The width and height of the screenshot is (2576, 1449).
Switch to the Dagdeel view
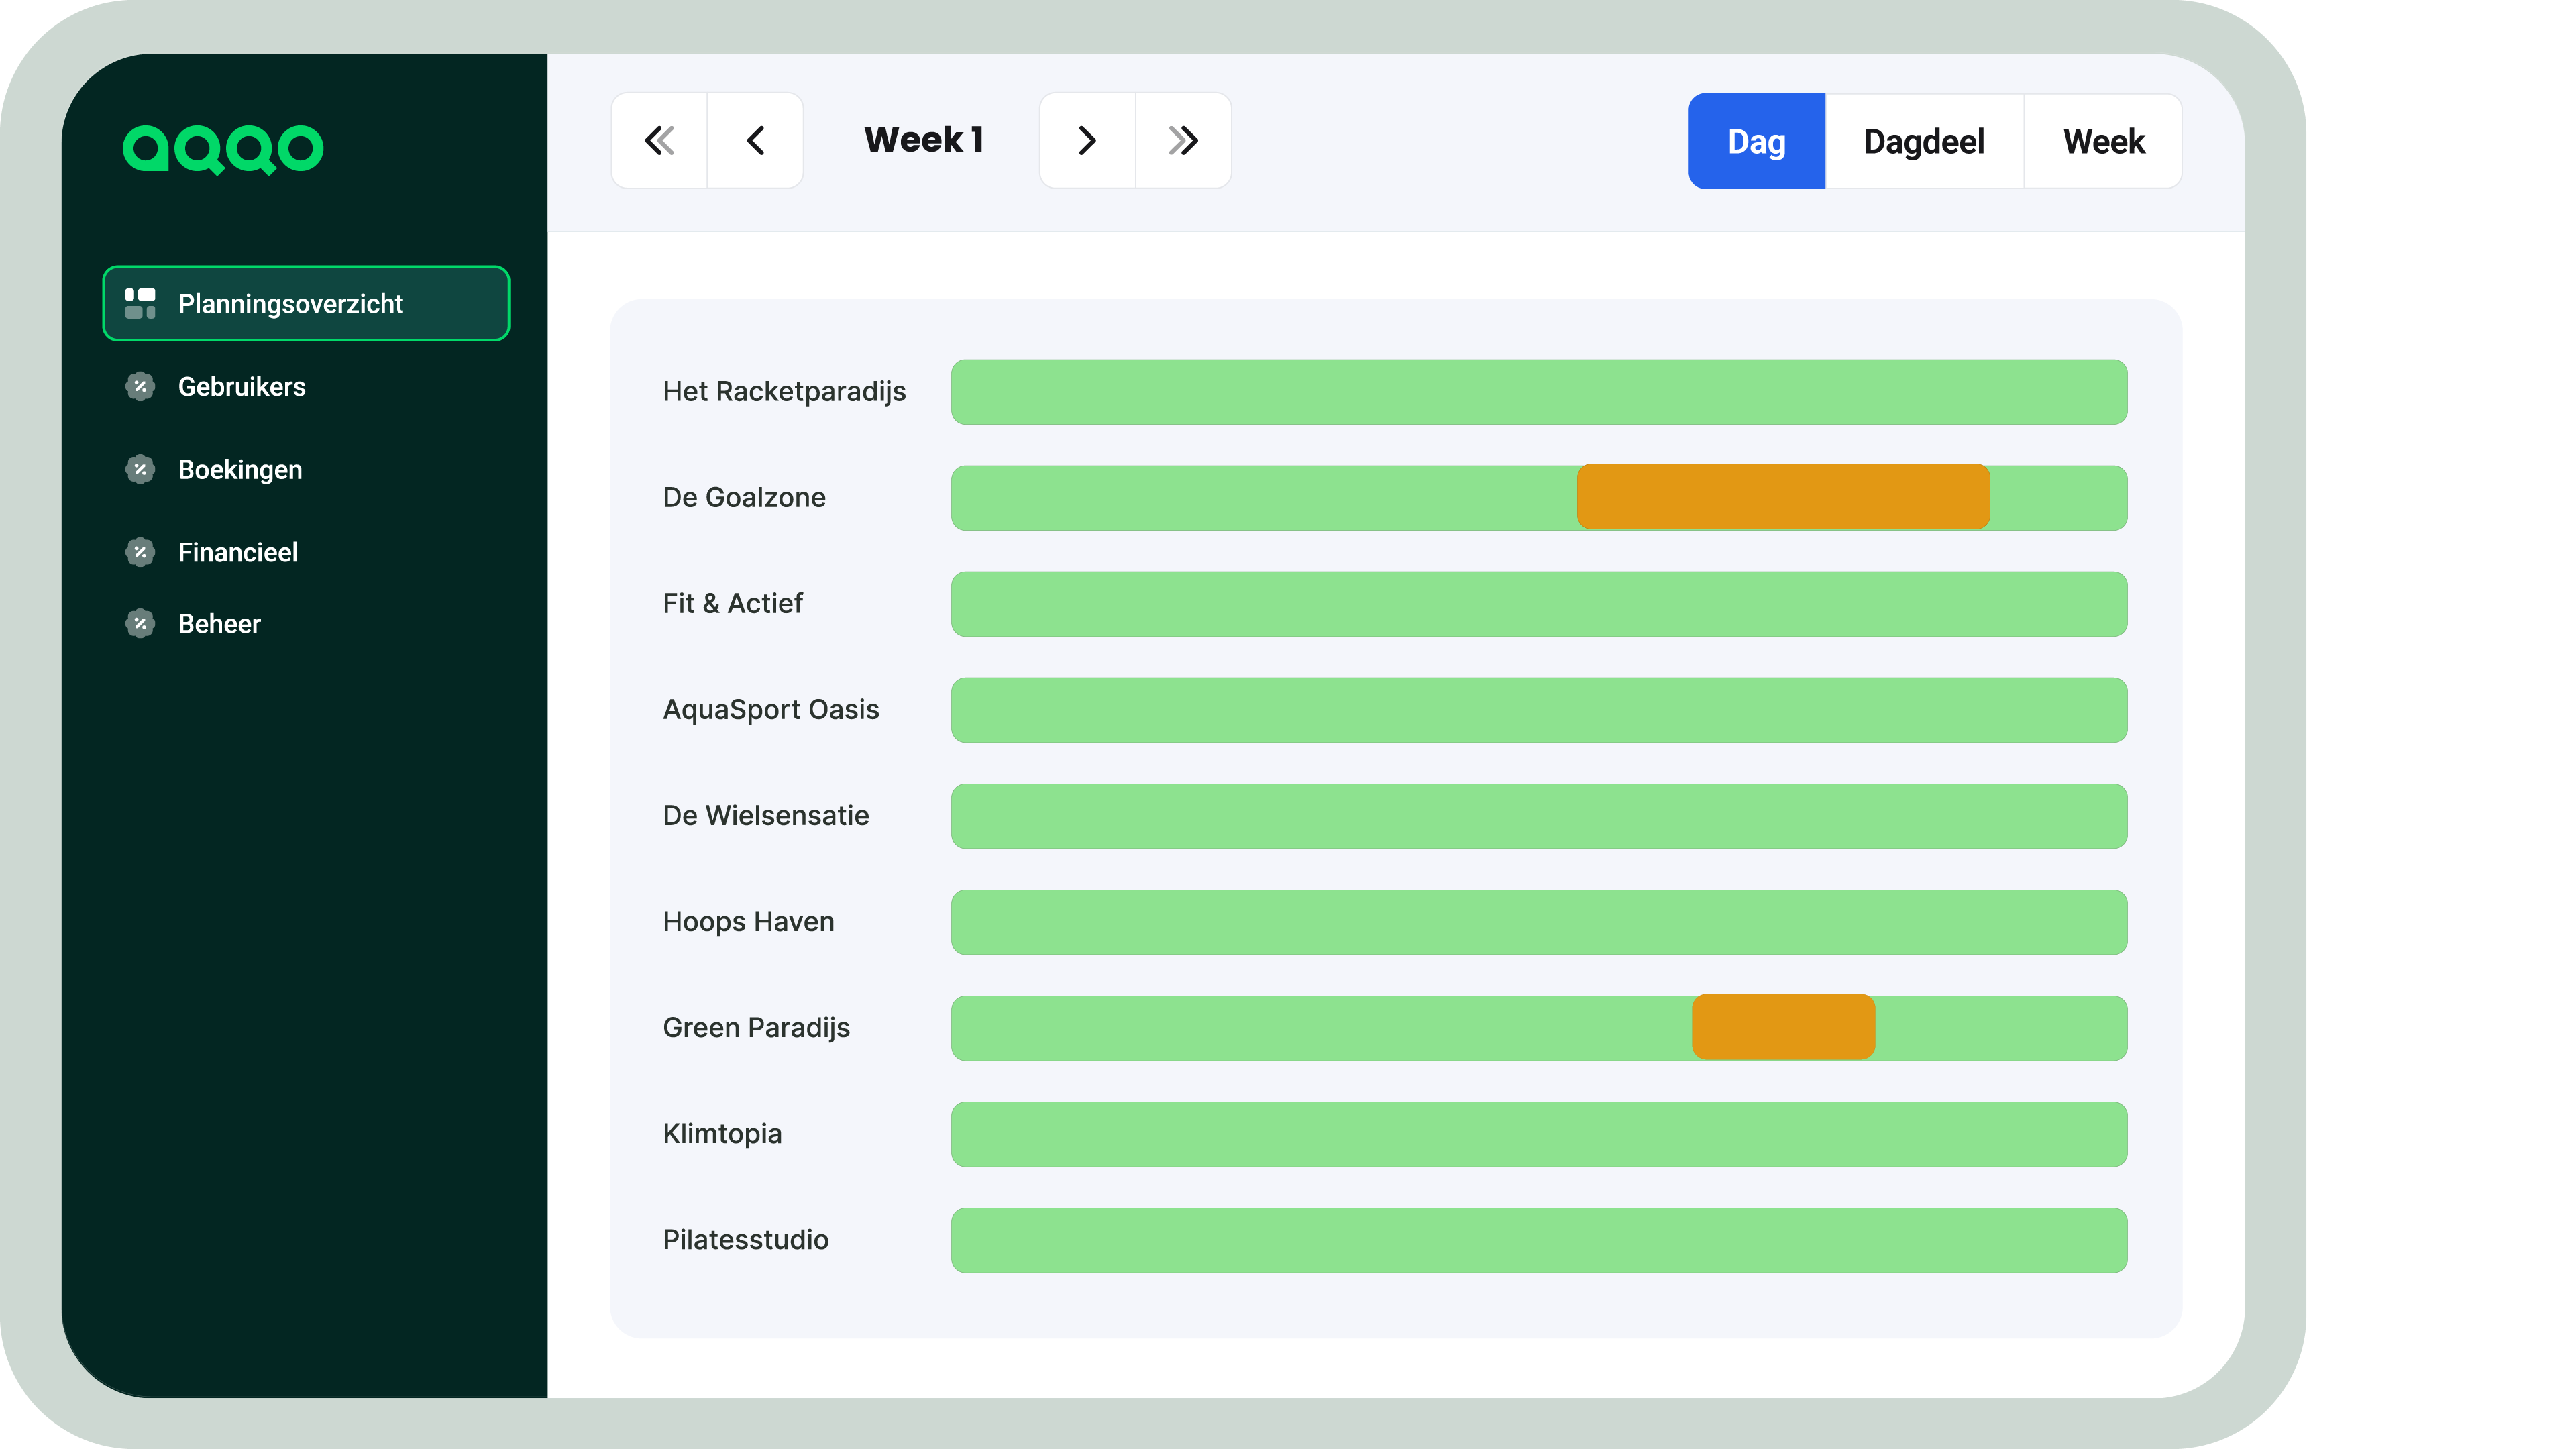pos(1924,141)
